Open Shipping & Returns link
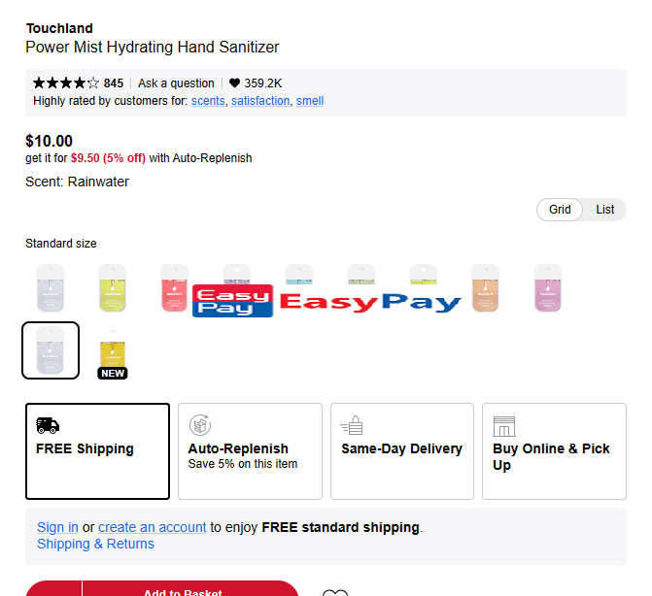Image resolution: width=652 pixels, height=596 pixels. click(x=95, y=544)
